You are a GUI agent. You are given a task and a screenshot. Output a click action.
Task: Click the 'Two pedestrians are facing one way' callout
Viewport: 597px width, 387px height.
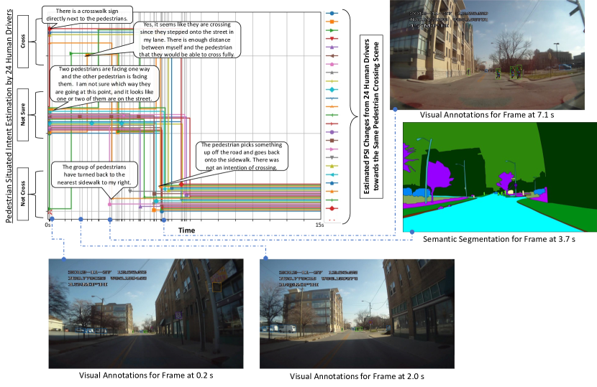click(104, 84)
